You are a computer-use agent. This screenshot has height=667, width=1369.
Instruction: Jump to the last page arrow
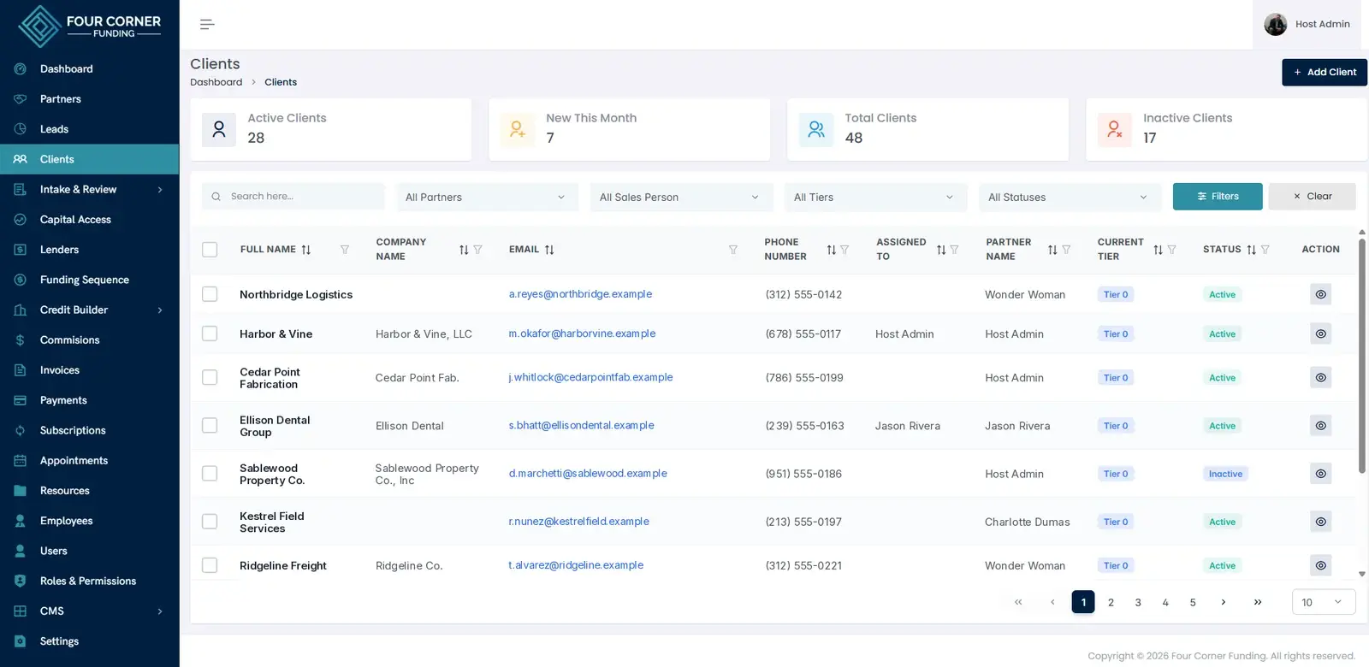click(x=1257, y=602)
